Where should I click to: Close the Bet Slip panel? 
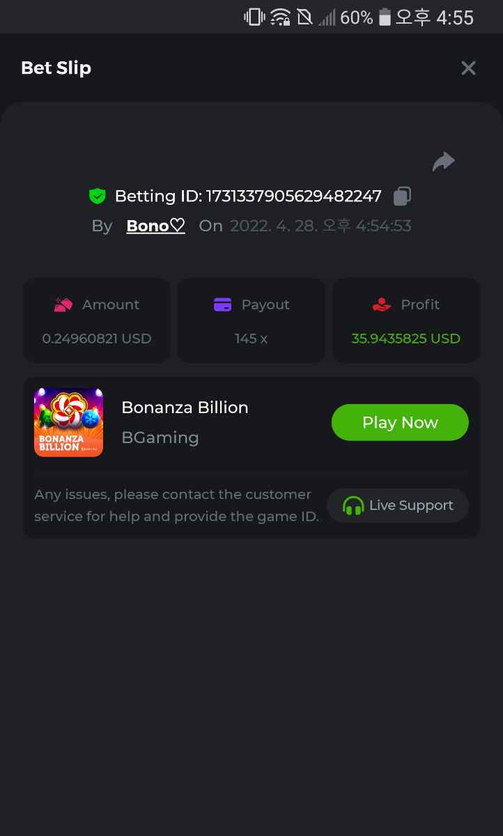point(468,68)
